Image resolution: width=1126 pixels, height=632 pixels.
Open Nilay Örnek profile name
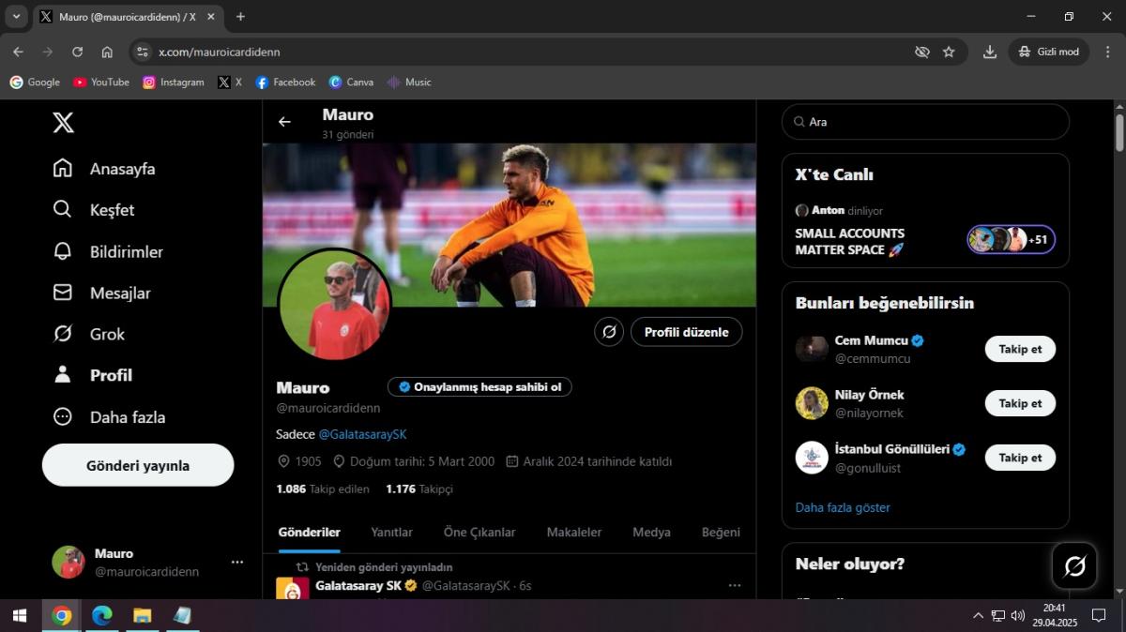tap(870, 395)
